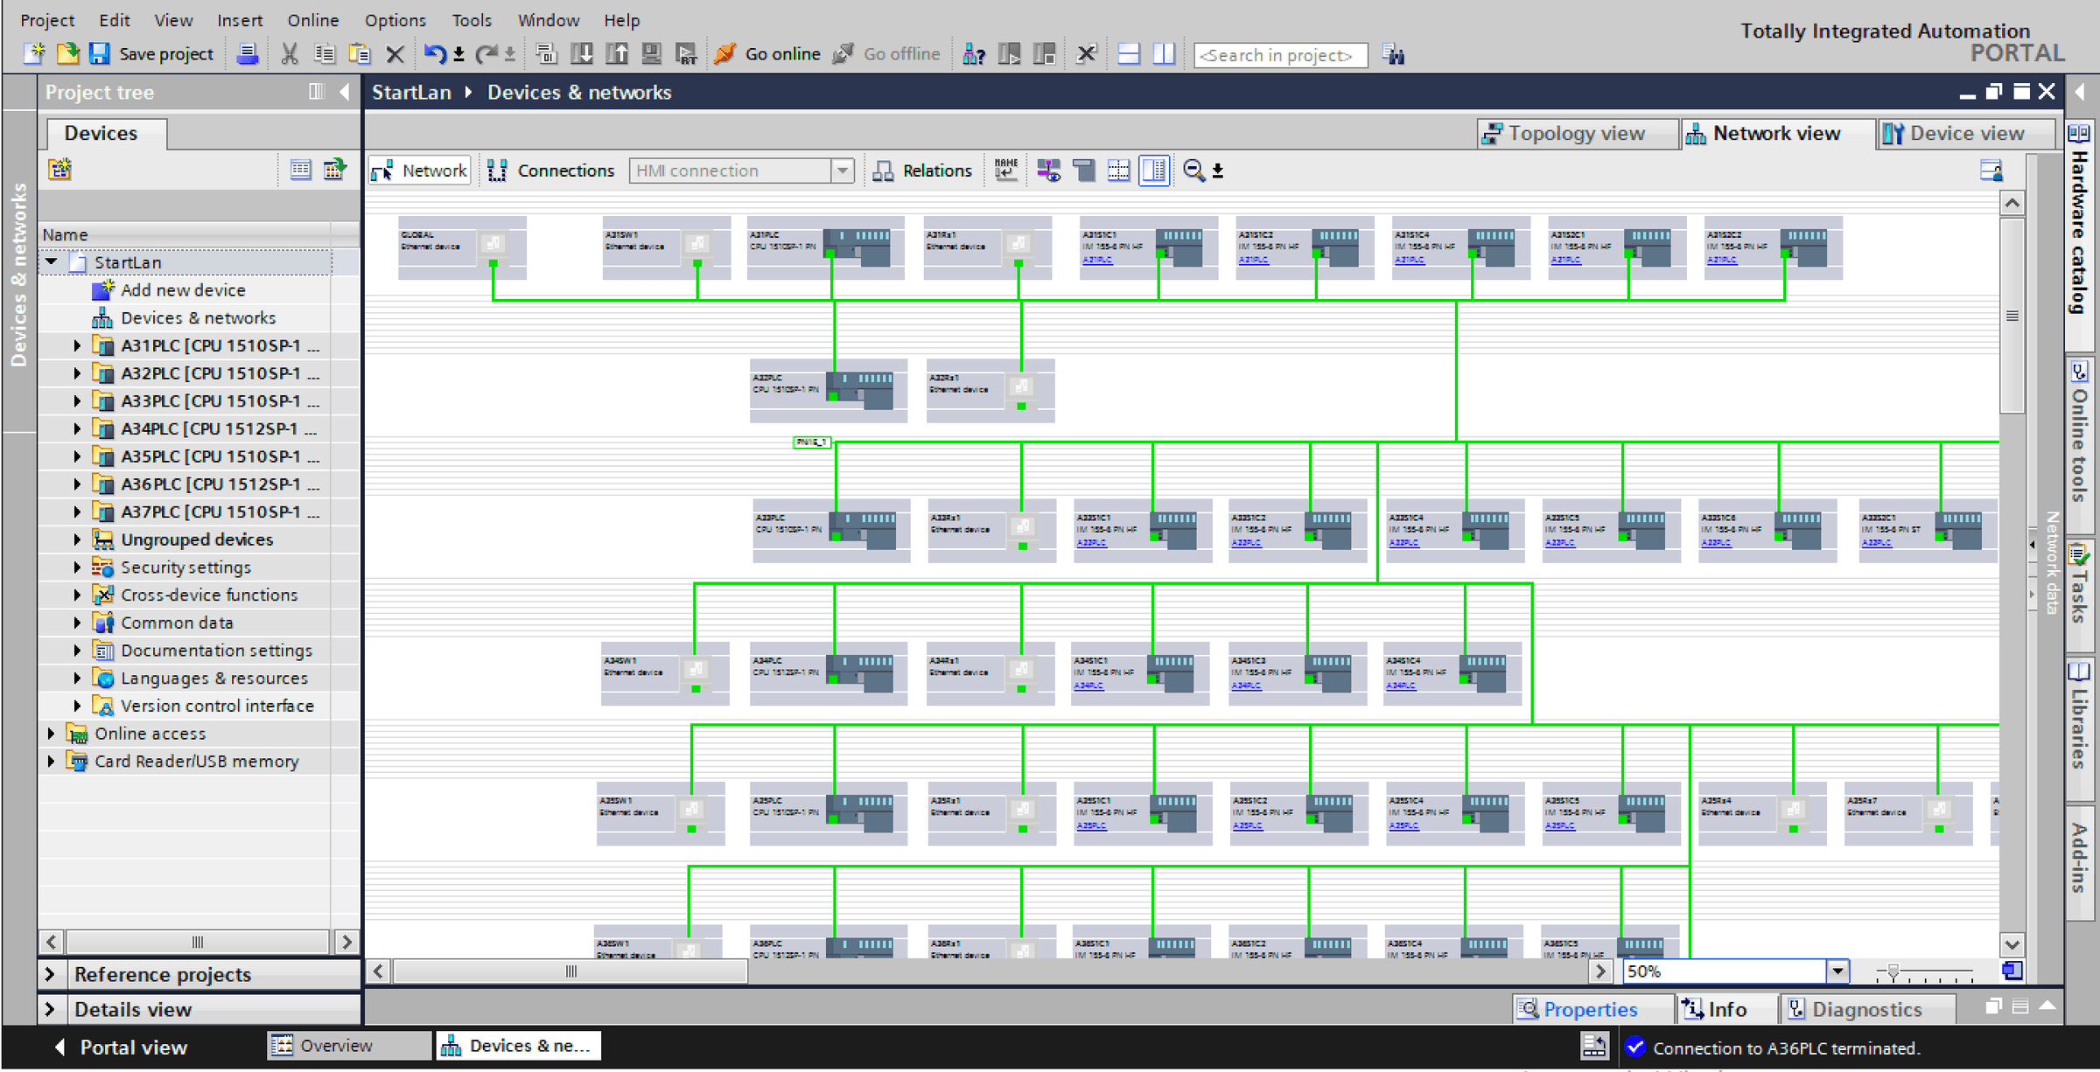The height and width of the screenshot is (1072, 2100).
Task: Click the Go offline button
Action: [886, 54]
